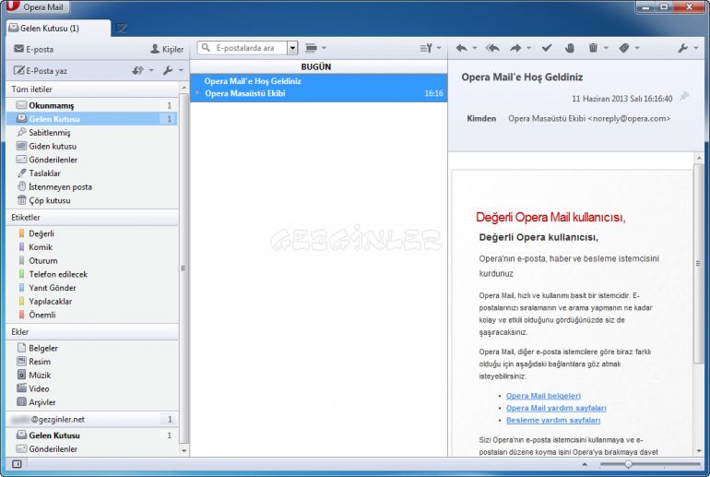The image size is (710, 477).
Task: Click the sort/filter icon above message list
Action: click(x=426, y=48)
